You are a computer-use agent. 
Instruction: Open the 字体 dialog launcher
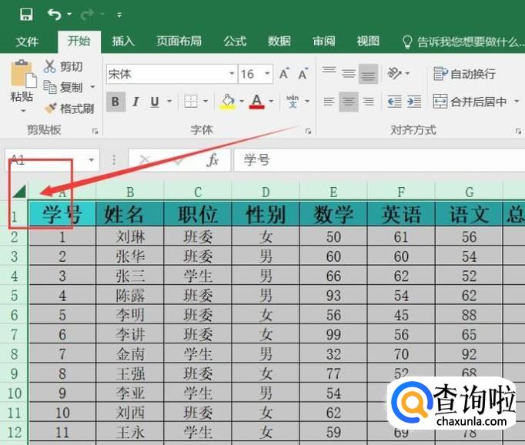(x=308, y=132)
